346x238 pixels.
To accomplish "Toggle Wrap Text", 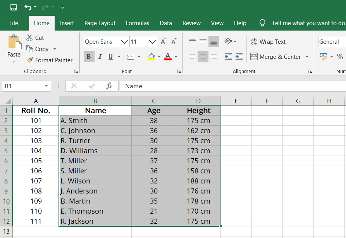I will point(268,42).
